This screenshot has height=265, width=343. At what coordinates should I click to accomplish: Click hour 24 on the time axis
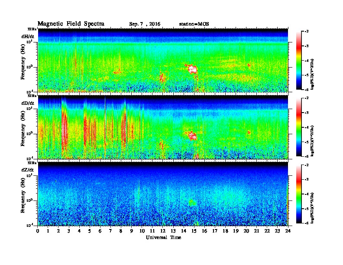pyautogui.click(x=288, y=231)
